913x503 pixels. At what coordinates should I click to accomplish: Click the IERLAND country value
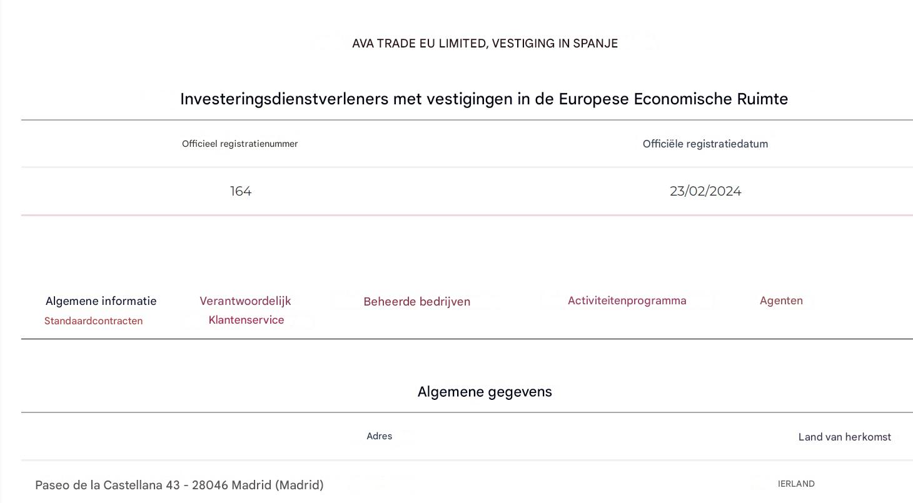pos(795,483)
